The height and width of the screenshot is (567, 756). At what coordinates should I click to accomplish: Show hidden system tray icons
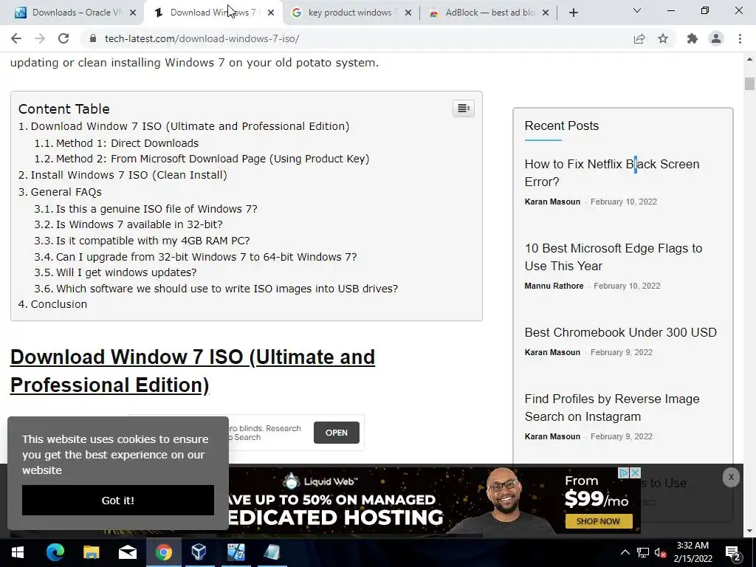pos(625,552)
